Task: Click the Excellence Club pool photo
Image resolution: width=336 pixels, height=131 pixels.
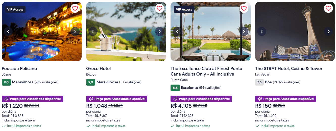Action: coord(210,43)
